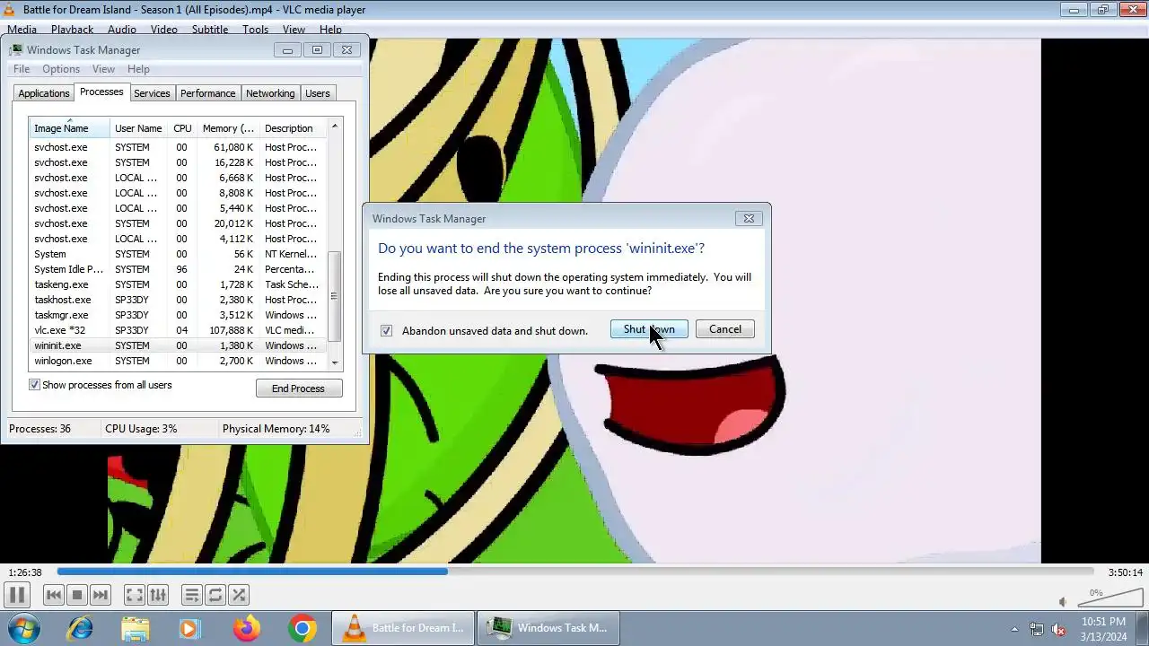Sort processes by Memory column header

[x=228, y=128]
